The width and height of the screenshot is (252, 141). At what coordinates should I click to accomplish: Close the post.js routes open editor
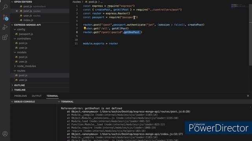point(17,11)
